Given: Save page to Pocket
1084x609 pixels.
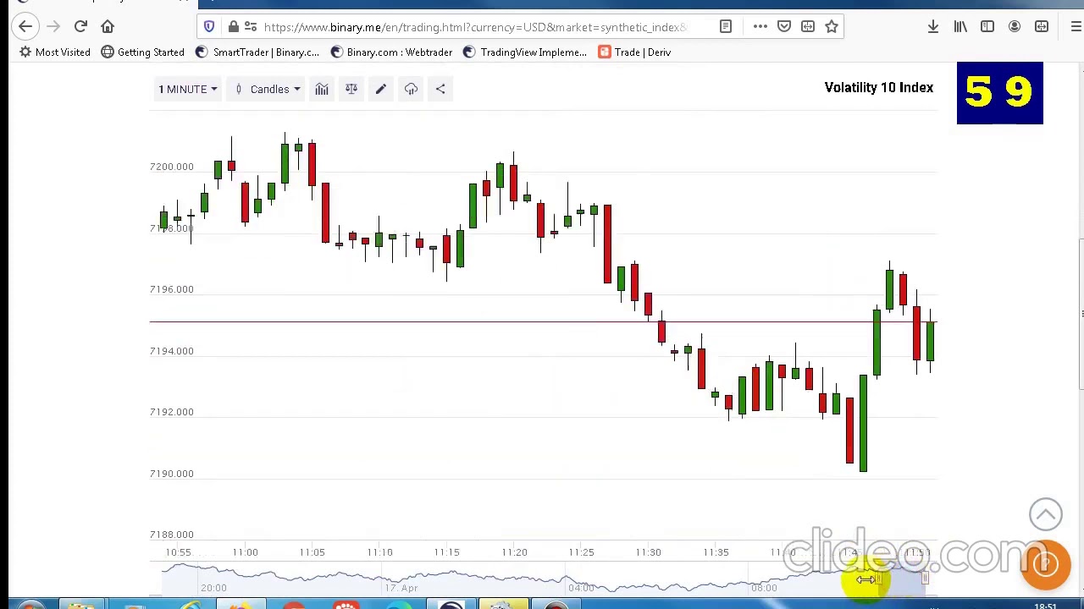Looking at the screenshot, I should coord(784,27).
